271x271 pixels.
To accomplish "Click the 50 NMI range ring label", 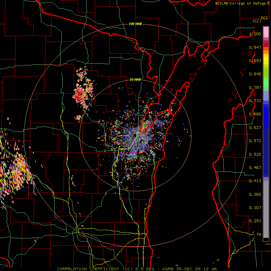I will tap(135, 79).
